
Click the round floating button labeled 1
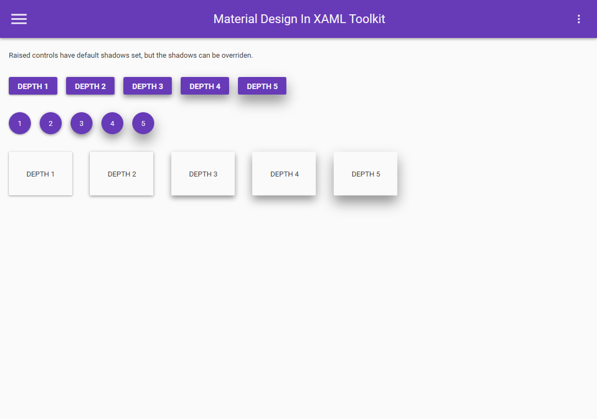click(20, 123)
